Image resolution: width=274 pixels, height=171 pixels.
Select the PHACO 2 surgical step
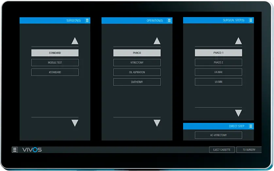pos(218,62)
